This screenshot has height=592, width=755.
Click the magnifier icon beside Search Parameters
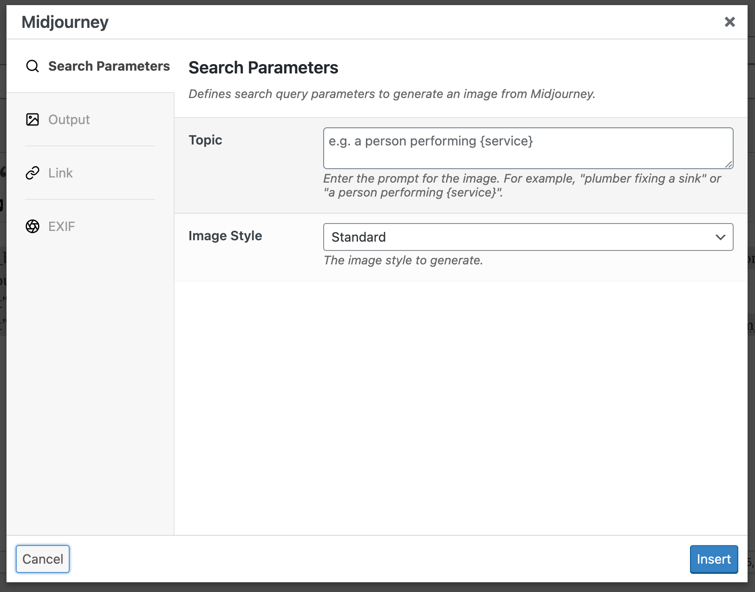[x=33, y=66]
